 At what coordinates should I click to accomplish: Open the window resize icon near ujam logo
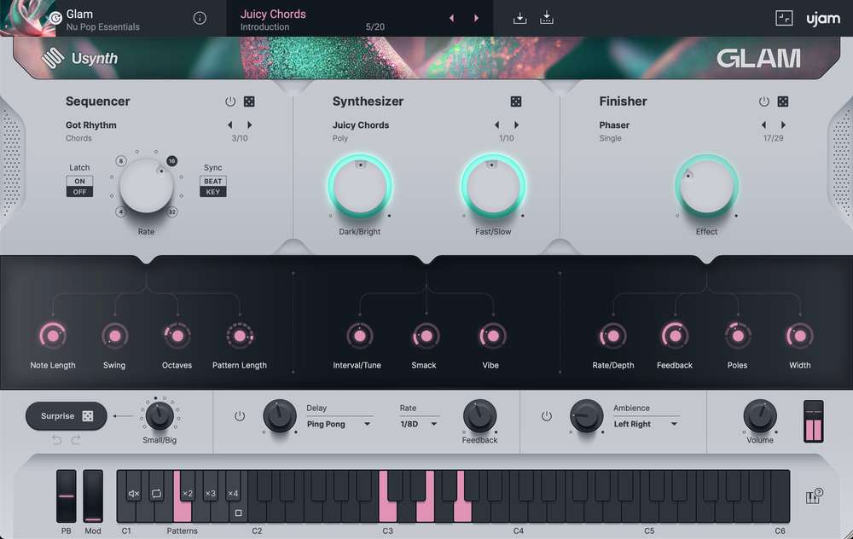click(x=783, y=17)
